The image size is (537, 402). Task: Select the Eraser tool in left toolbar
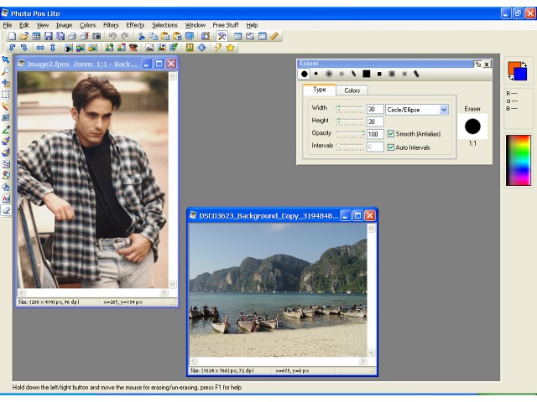[6, 210]
